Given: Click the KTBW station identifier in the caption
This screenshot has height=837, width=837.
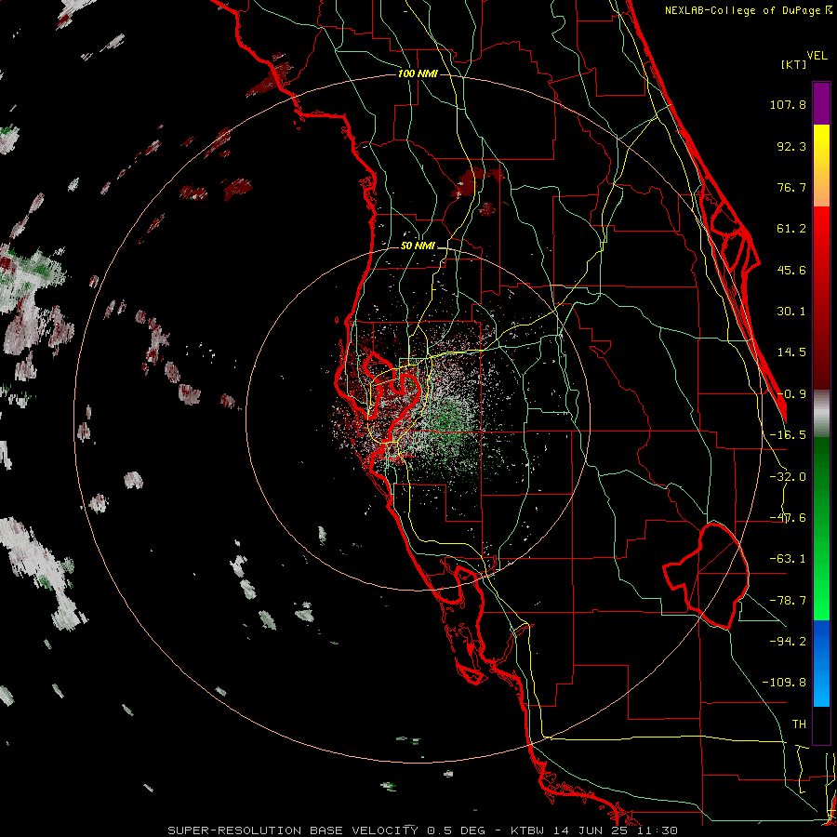Looking at the screenshot, I should click(527, 830).
